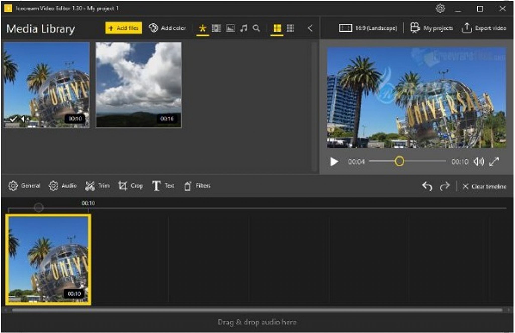515x333 pixels.
Task: Open the Text tool
Action: (163, 186)
